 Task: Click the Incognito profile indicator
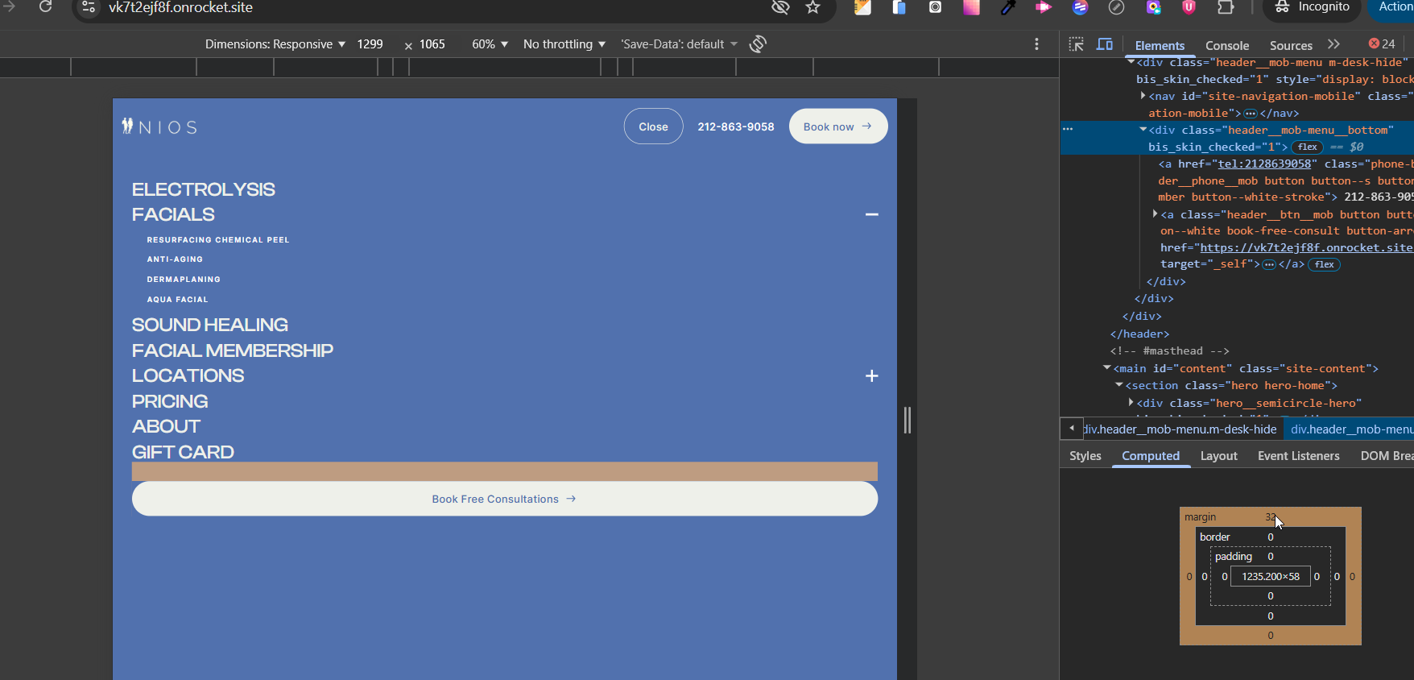pos(1312,7)
